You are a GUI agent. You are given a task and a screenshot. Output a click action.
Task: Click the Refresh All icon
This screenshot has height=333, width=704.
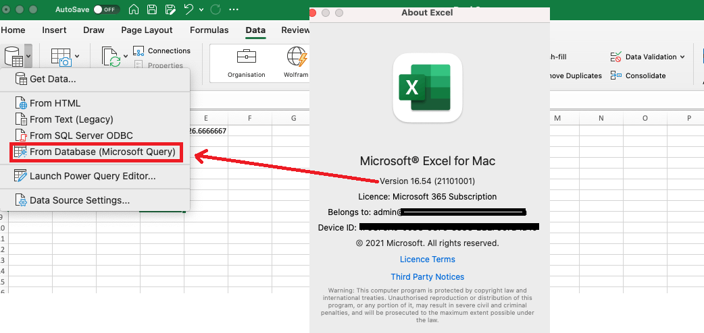(x=111, y=57)
